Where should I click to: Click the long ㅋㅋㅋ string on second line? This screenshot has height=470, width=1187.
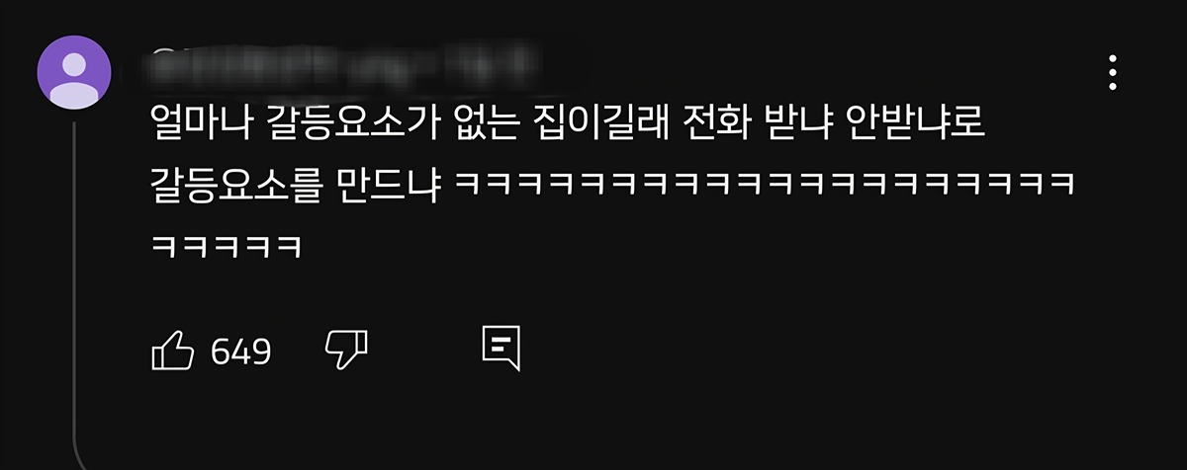pos(764,186)
